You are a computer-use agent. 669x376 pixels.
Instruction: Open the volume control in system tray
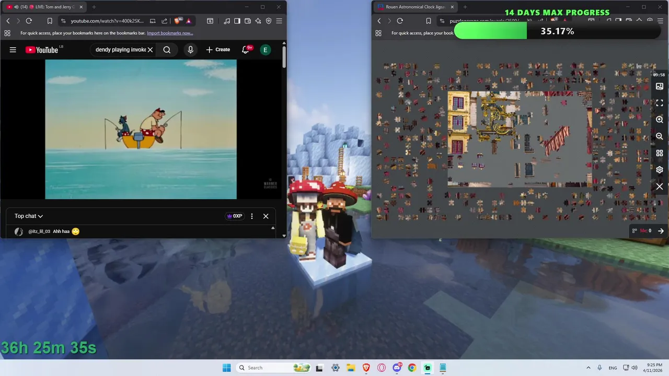pyautogui.click(x=634, y=368)
